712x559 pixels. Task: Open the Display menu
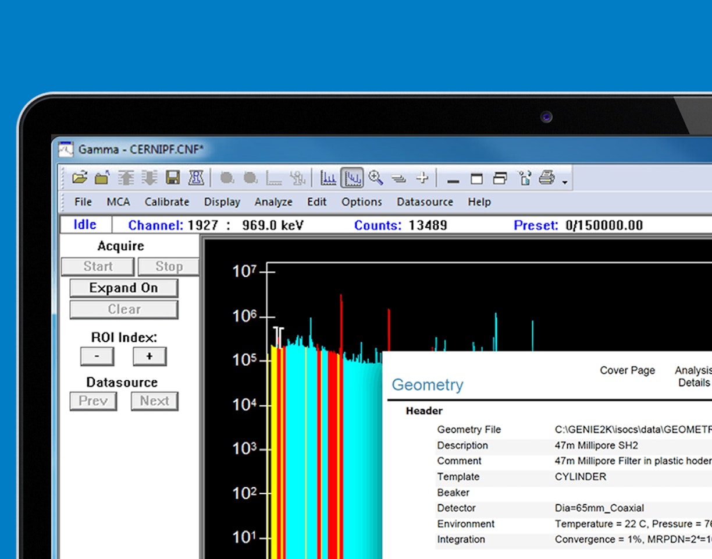pos(222,202)
